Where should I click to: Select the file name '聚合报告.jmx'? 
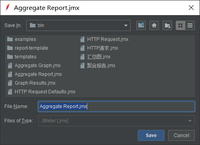[101, 66]
